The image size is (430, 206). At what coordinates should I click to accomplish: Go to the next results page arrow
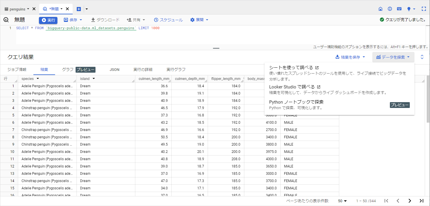point(410,201)
